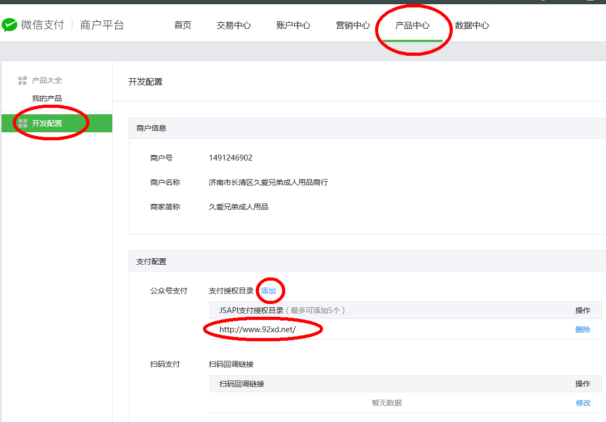Click the 产品大全 four-dot icon
This screenshot has height=422, width=606.
(x=22, y=80)
